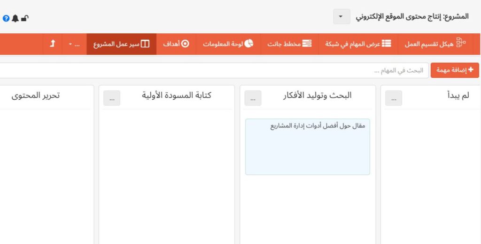The width and height of the screenshot is (481, 244).
Task: Click the لم يبدأ column title
Action: [x=458, y=96]
